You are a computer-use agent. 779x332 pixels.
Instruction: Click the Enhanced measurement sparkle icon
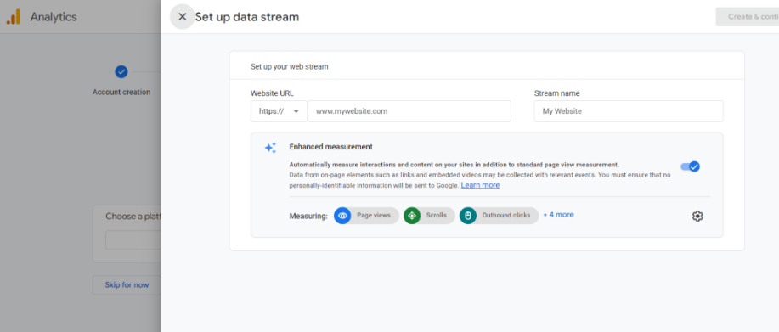[x=270, y=148]
